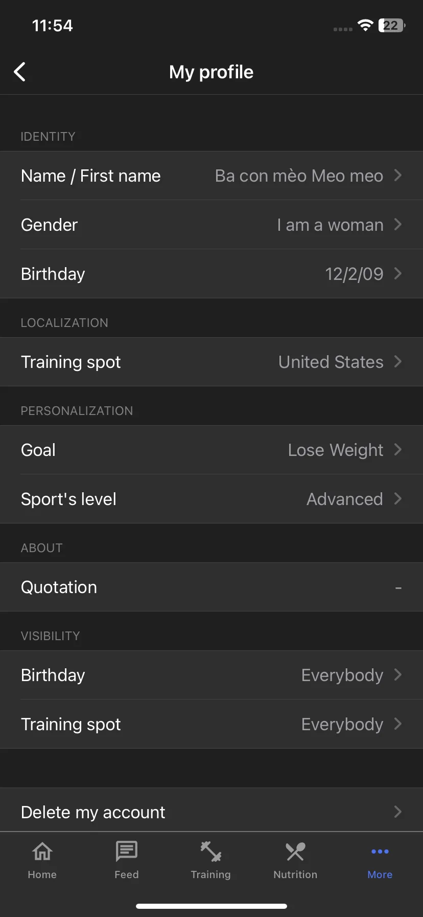
Task: Edit the Birthday date 12/2/09
Action: coord(212,274)
